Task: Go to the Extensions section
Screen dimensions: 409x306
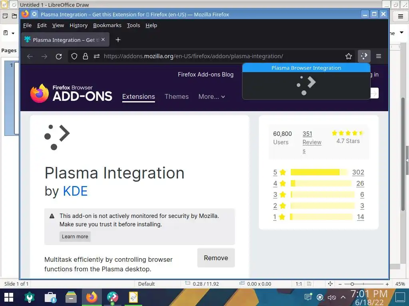Action: pyautogui.click(x=139, y=96)
